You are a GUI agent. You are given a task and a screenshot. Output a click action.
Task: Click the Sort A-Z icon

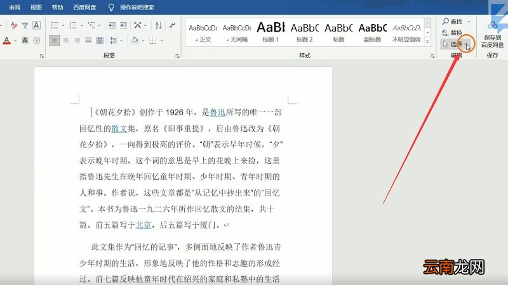pyautogui.click(x=158, y=25)
